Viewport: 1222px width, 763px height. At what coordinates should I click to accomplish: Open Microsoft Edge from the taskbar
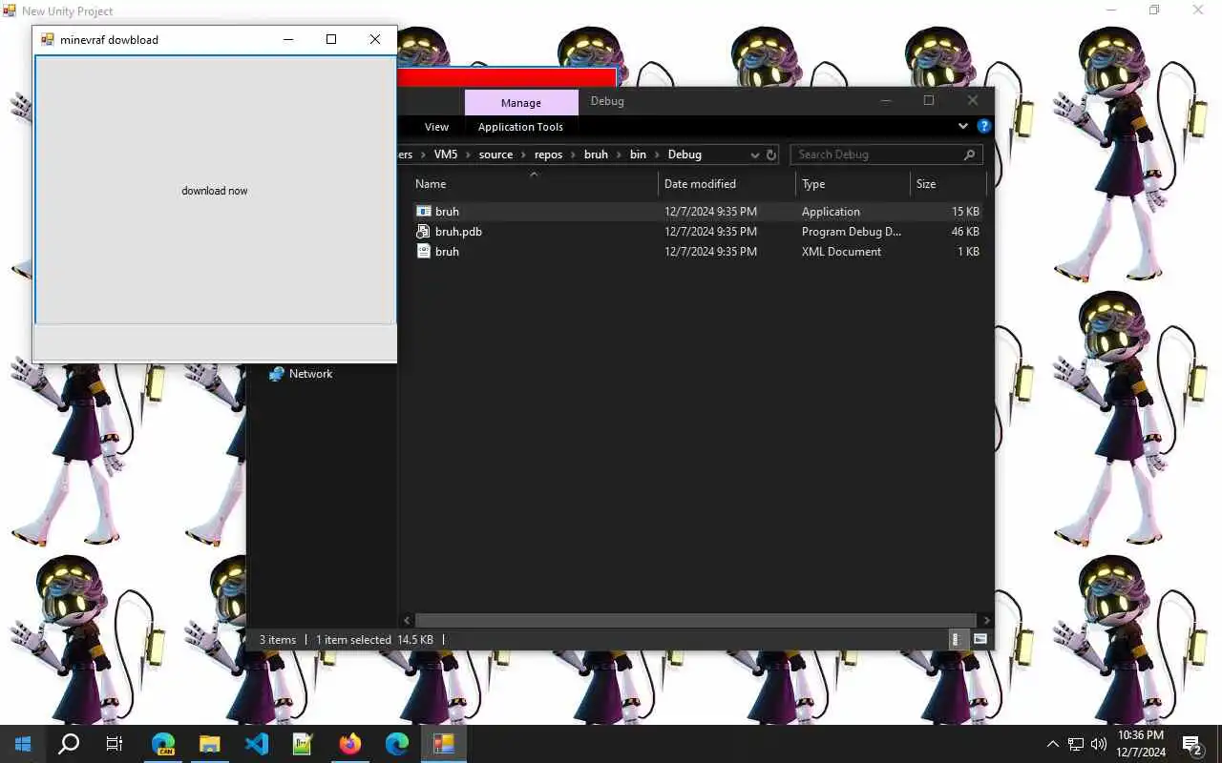coord(397,744)
